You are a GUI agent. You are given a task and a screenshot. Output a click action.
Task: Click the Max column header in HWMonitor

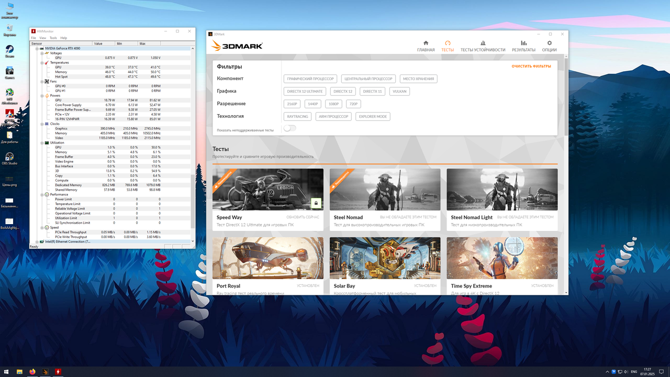(x=150, y=43)
